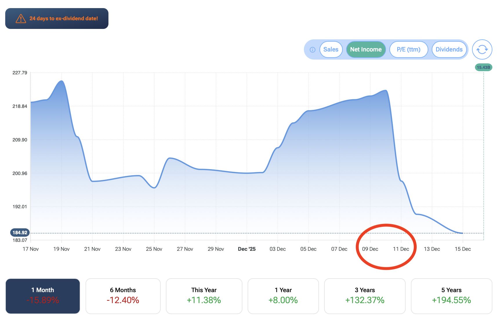Show the This Year performance range
The image size is (497, 317).
pos(204,296)
